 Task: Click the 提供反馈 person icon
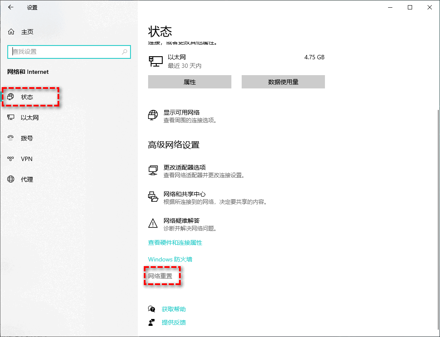(x=152, y=322)
